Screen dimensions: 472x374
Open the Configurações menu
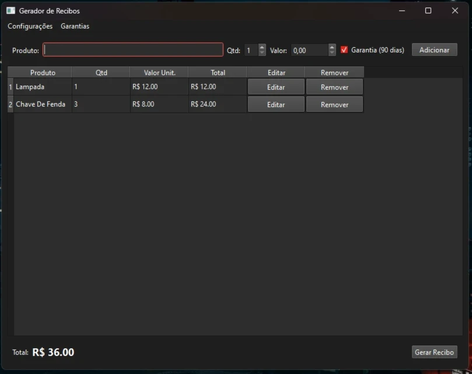click(x=30, y=26)
